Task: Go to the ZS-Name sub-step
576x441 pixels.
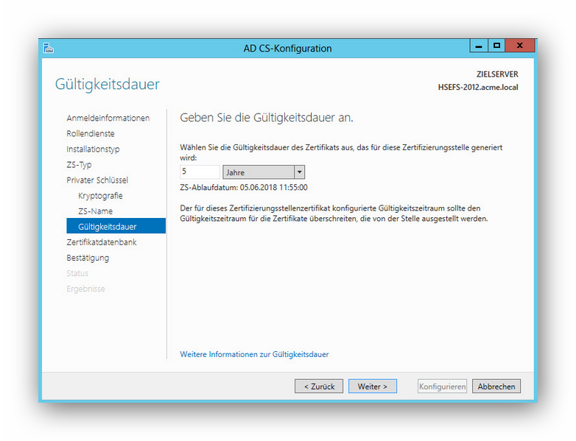Action: coord(95,211)
